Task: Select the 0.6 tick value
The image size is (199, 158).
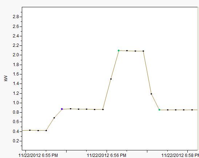Action: (16, 122)
